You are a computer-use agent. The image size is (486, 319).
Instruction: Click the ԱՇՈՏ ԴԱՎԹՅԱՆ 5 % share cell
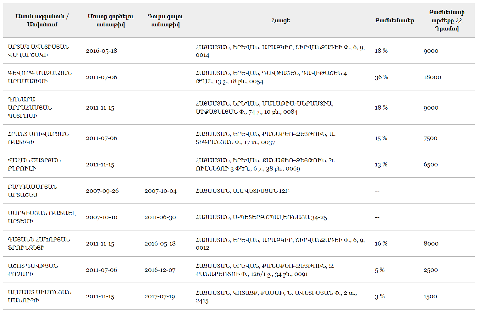click(380, 270)
